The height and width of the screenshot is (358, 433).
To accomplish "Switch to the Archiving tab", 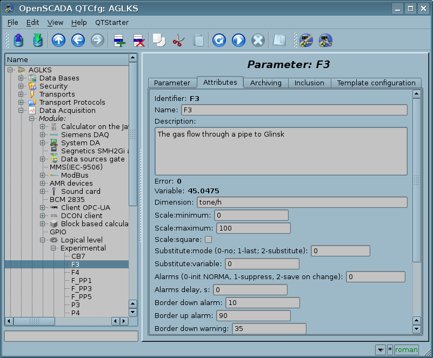I will (265, 83).
